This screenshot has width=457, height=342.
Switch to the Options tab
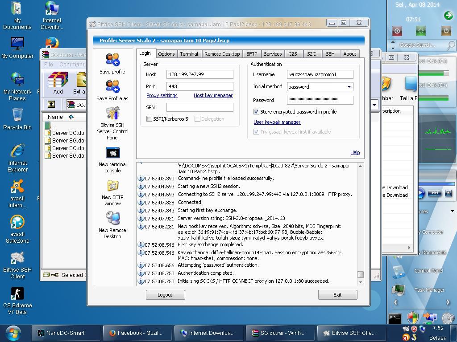[x=166, y=54]
